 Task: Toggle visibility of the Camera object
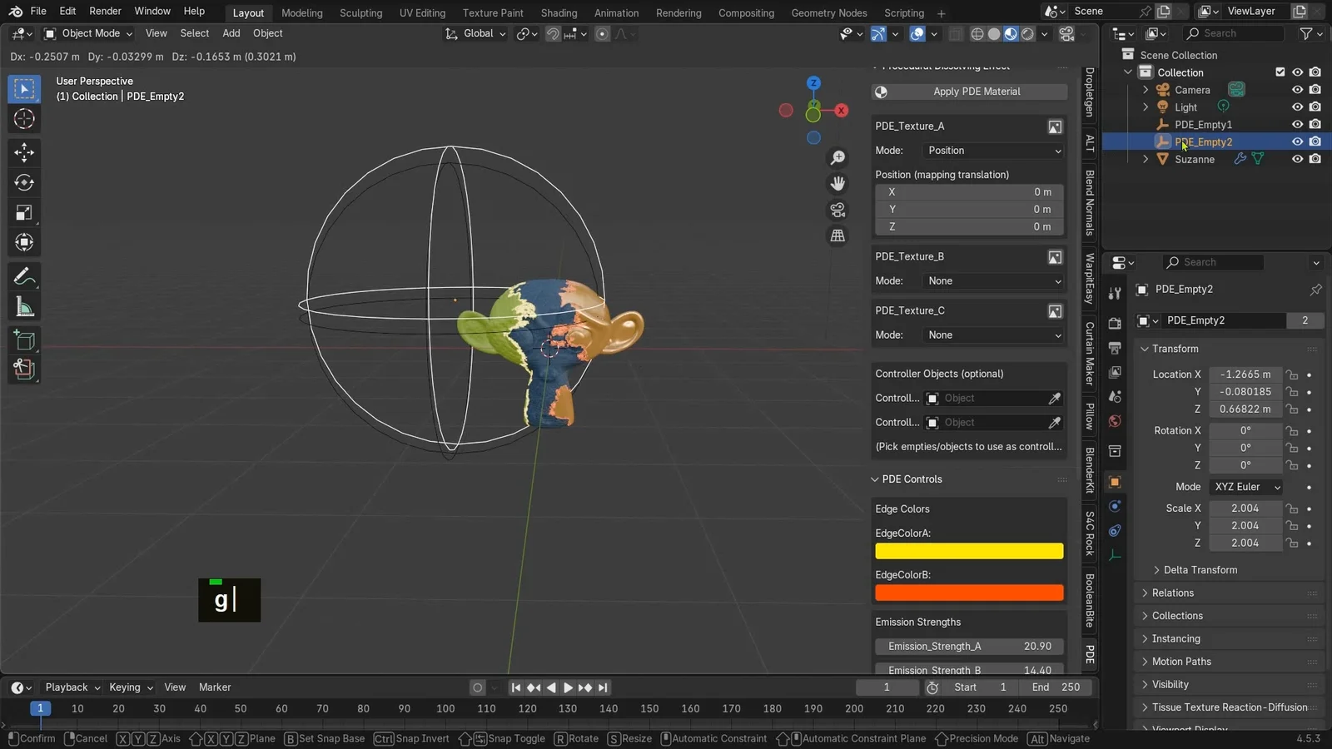[1297, 90]
